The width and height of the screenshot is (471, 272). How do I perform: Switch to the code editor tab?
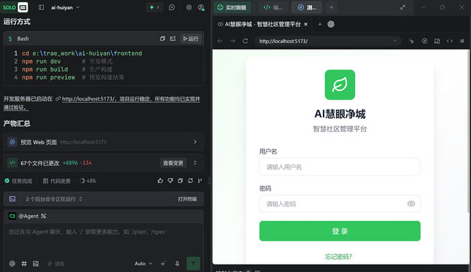point(273,8)
